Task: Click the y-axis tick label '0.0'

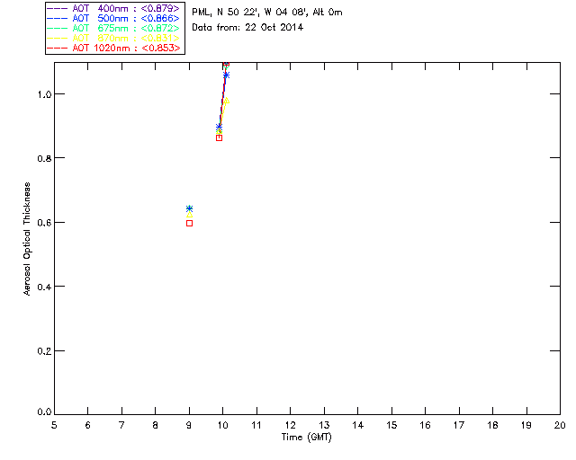Action: [x=44, y=412]
